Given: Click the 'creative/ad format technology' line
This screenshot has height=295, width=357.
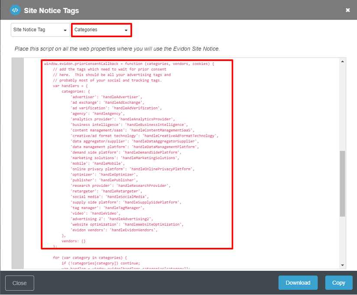Looking at the screenshot, I should [144, 136].
